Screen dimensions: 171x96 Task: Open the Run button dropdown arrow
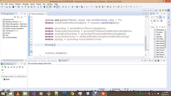79,7
